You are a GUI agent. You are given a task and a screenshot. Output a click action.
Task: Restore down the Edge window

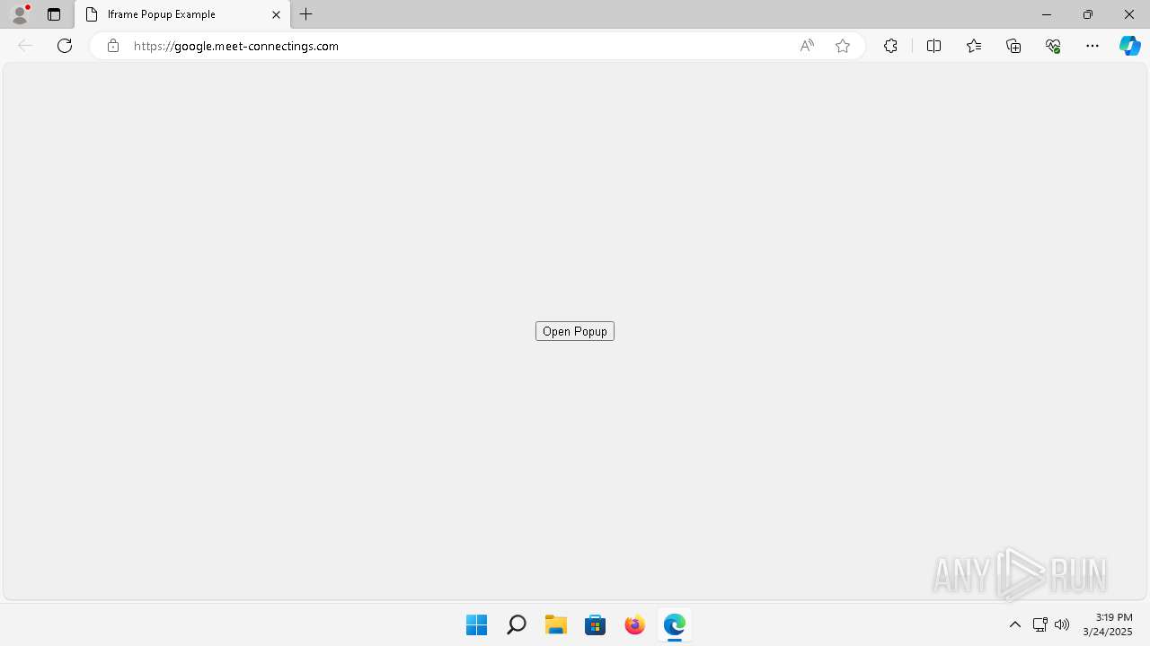click(1088, 14)
